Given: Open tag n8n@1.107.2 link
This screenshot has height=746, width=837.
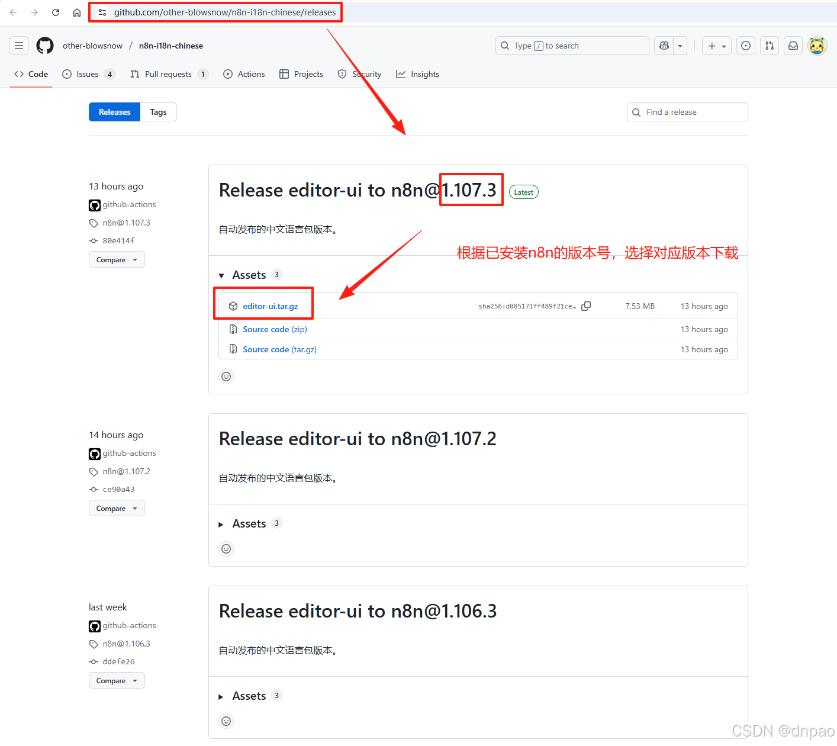Looking at the screenshot, I should click(x=126, y=471).
